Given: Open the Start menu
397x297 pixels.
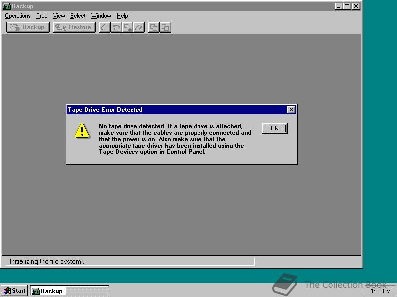Looking at the screenshot, I should coord(14,291).
